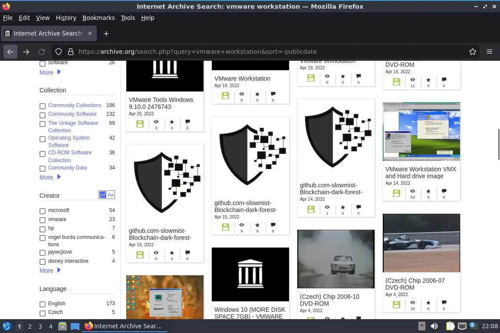This screenshot has width=500, height=333.
Task: Click comment icon on VMware Workstation Apr 19 card
Action: click(273, 94)
